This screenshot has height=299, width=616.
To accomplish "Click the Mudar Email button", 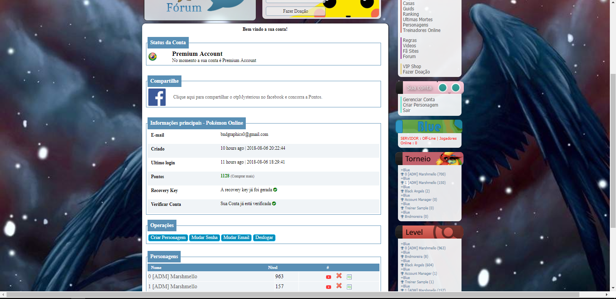I will 237,238.
